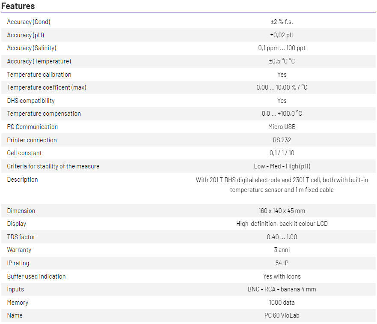The height and width of the screenshot is (324, 377).
Task: Select the Temperature coefficient (max) label
Action: pyautogui.click(x=47, y=87)
